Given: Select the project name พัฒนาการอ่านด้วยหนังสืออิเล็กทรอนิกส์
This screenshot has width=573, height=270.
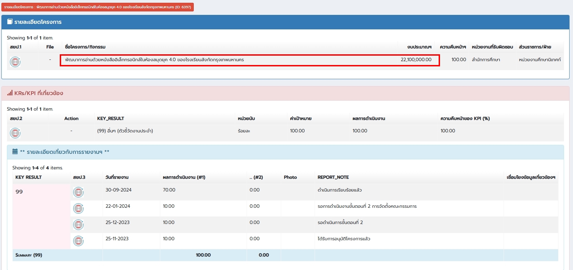Looking at the screenshot, I should coord(154,60).
